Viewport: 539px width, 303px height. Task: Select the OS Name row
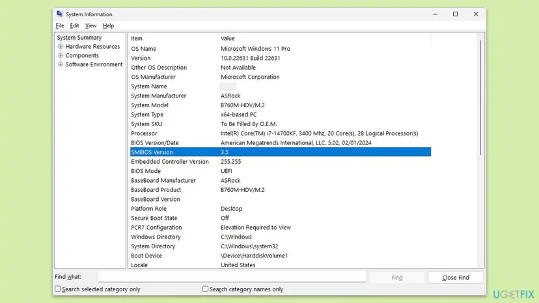point(281,49)
